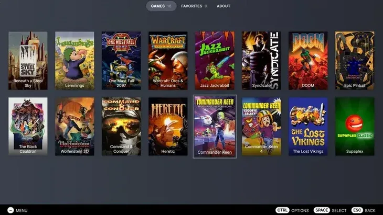The image size is (383, 215).
Task: Select the Games tab
Action: 161,6
